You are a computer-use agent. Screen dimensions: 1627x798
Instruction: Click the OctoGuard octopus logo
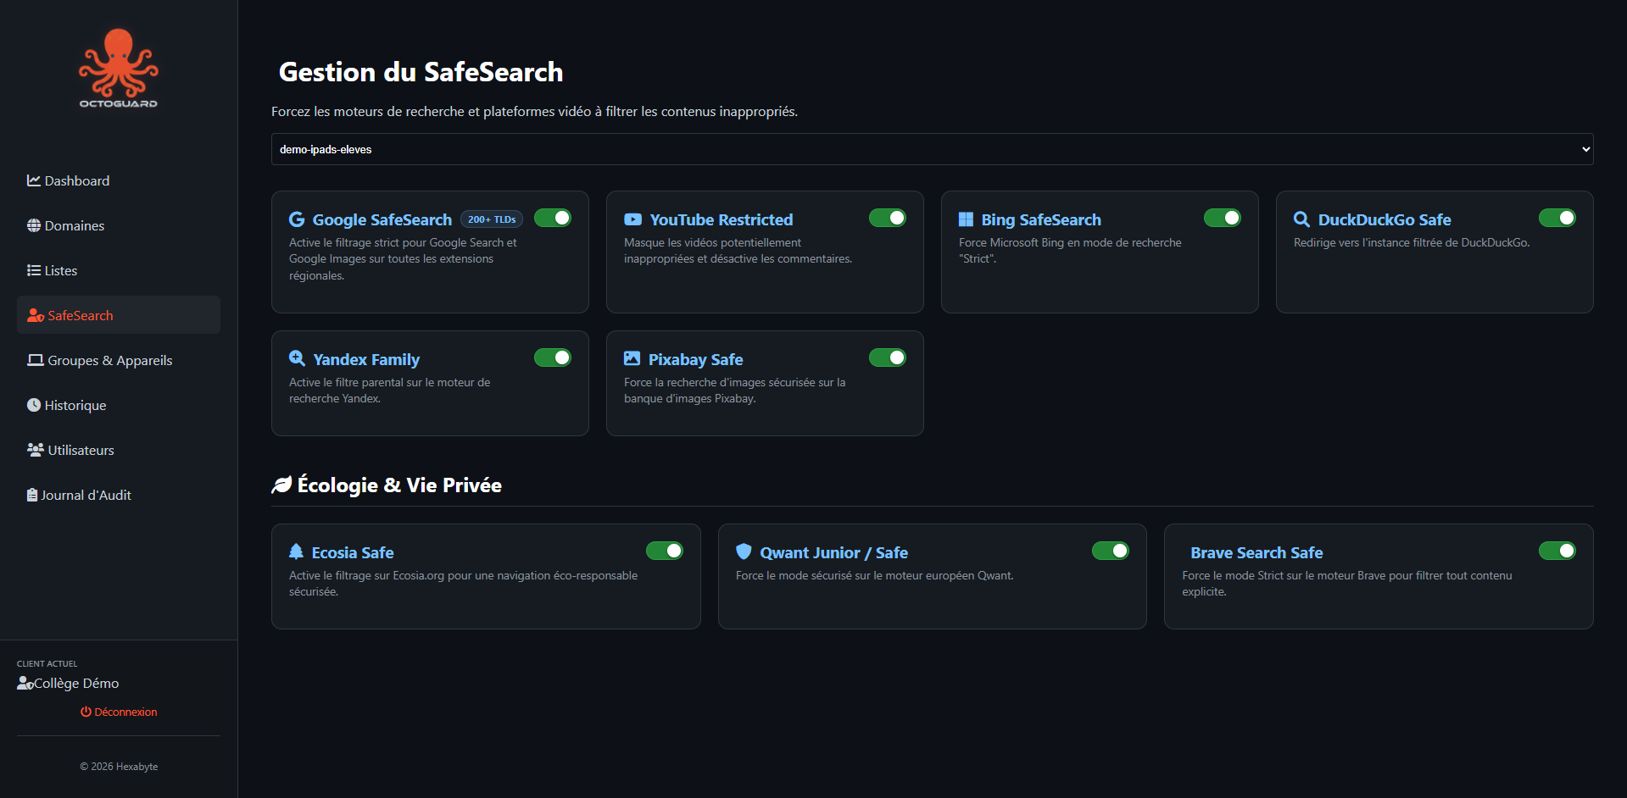[119, 68]
